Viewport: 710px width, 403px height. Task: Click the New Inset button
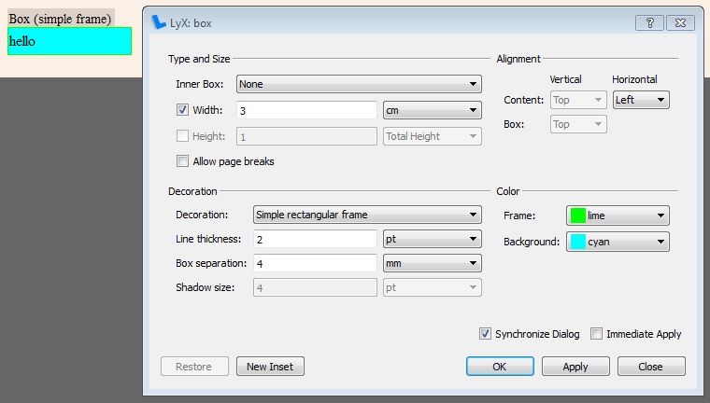[x=270, y=367]
